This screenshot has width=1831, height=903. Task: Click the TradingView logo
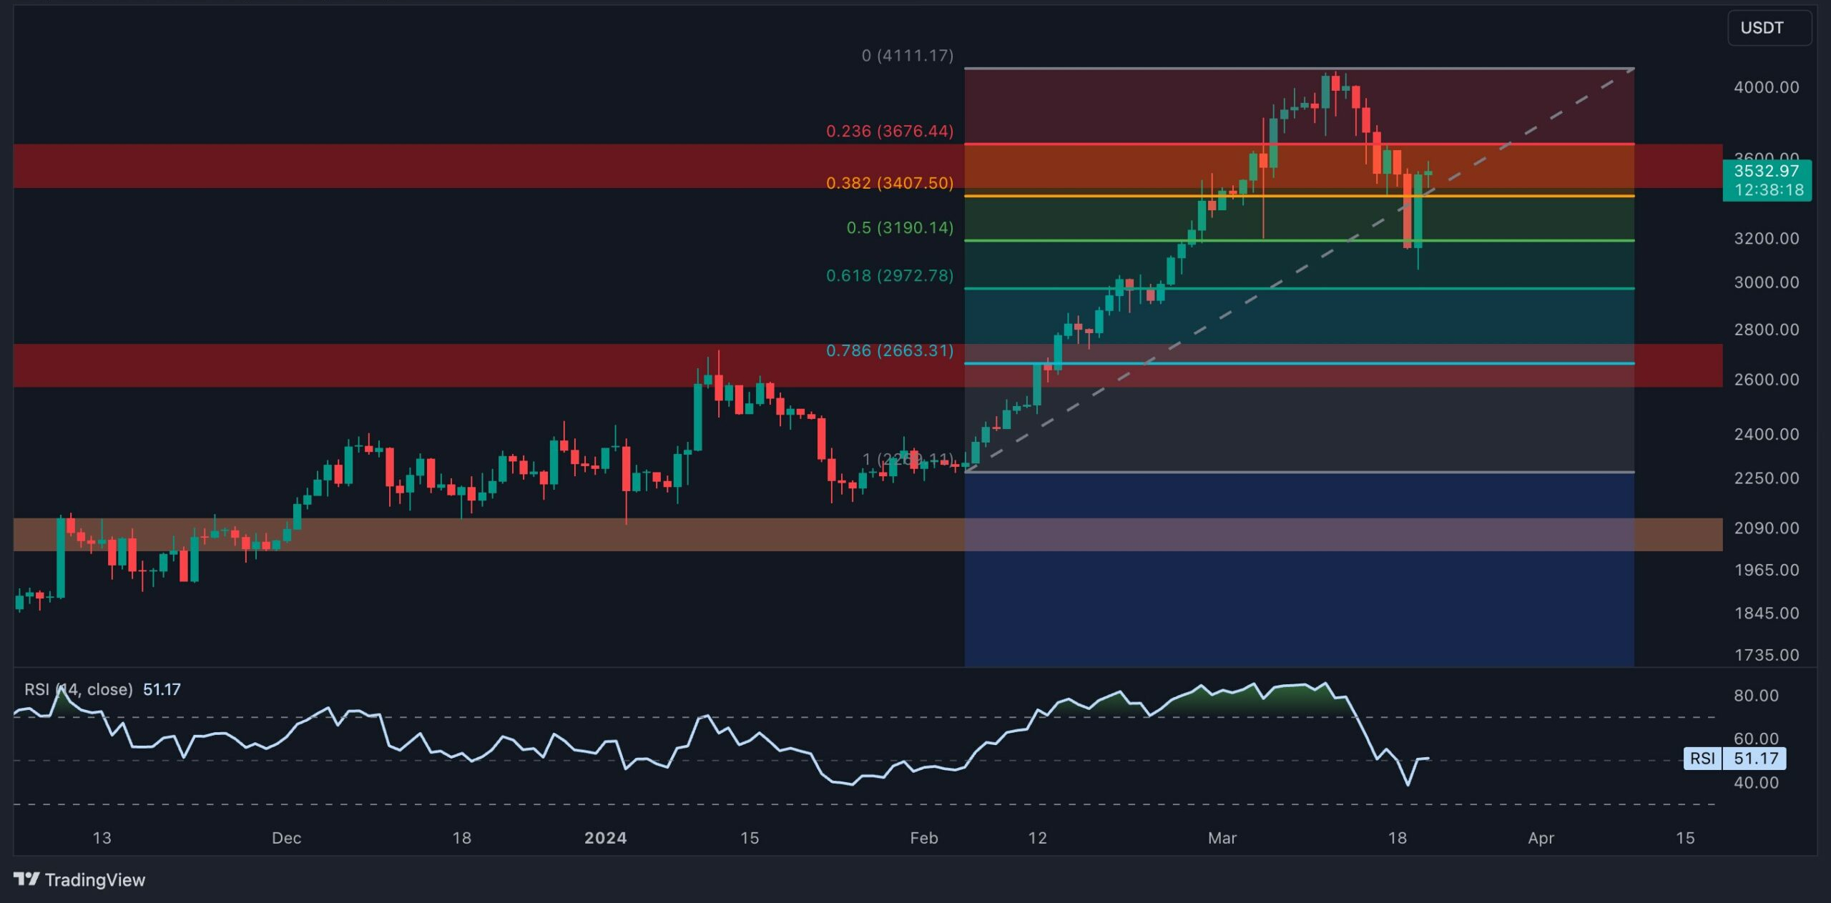click(79, 879)
